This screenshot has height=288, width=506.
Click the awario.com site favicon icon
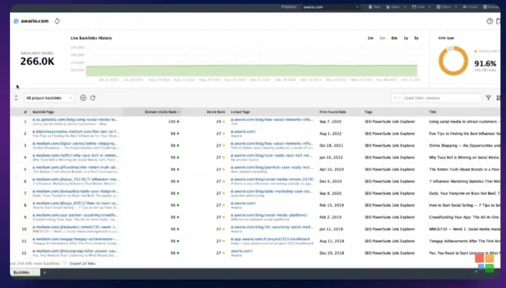click(x=16, y=21)
